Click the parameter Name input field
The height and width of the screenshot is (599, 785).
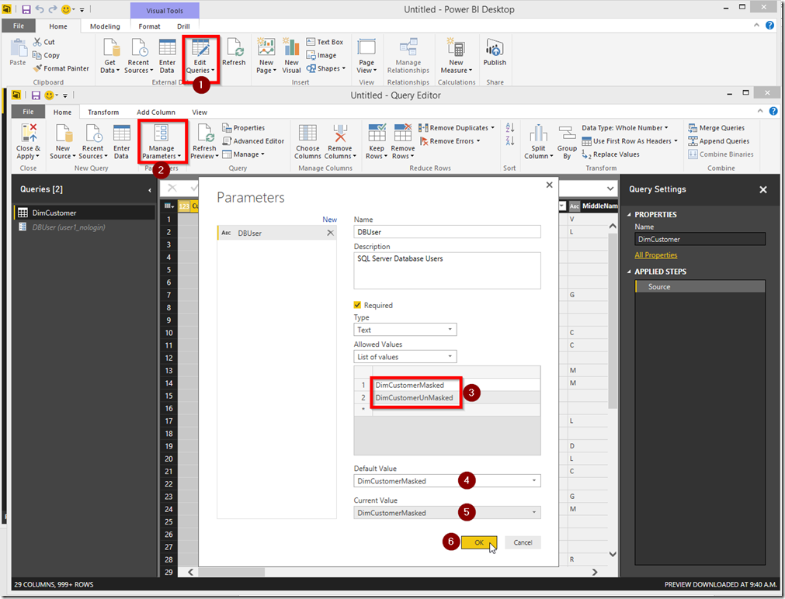pos(447,232)
